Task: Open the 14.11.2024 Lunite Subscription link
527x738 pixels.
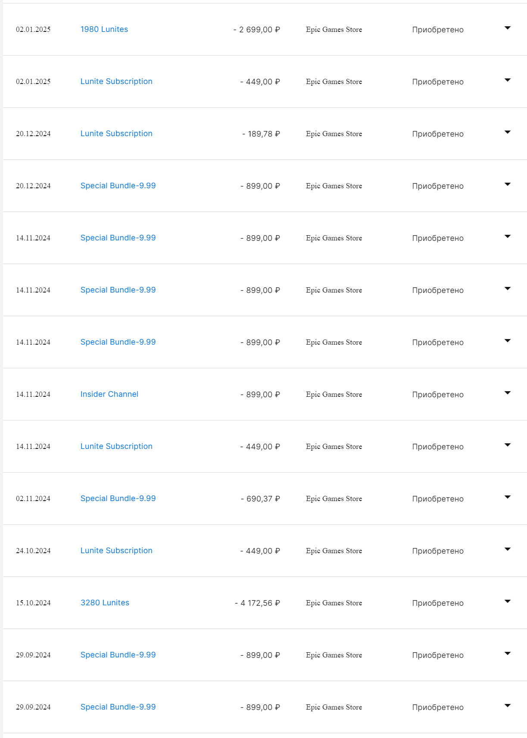Action: coord(116,446)
